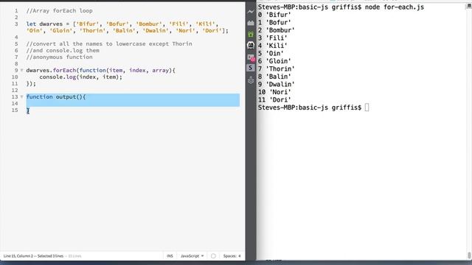Click the S icon in the Brackets sidebar
Screen dimensions: 472x265
click(251, 68)
